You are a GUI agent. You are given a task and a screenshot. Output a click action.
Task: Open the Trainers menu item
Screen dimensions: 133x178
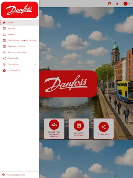20,34
